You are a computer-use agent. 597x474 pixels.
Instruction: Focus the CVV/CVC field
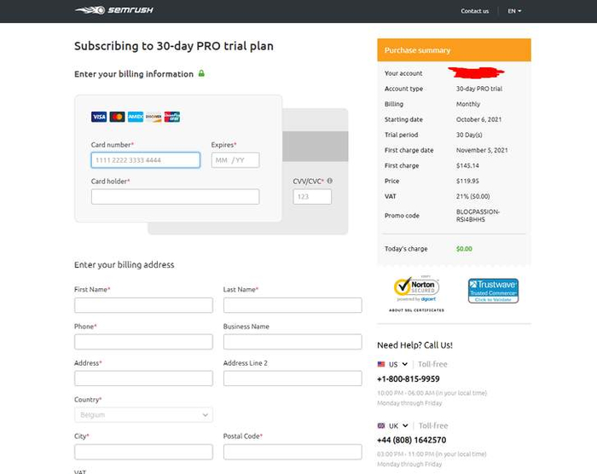point(312,197)
